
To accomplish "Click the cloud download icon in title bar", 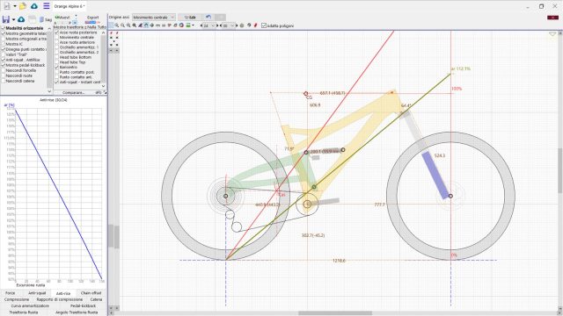I will [x=34, y=6].
